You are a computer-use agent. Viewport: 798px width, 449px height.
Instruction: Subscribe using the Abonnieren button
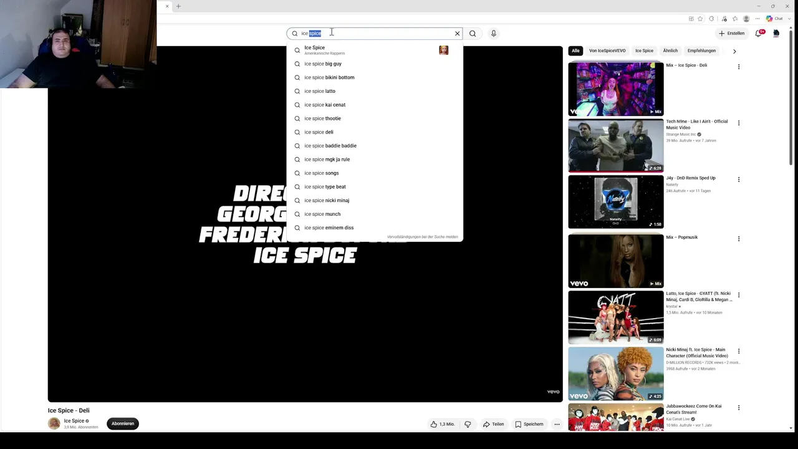(123, 424)
